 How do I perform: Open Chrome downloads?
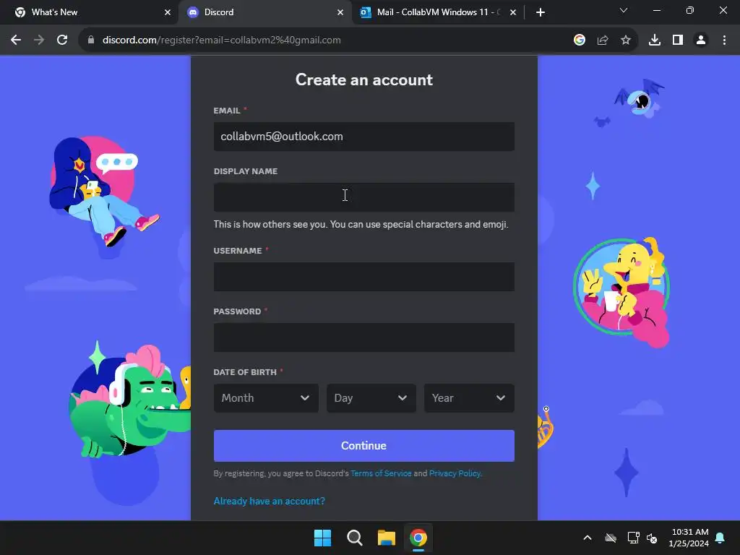(655, 40)
